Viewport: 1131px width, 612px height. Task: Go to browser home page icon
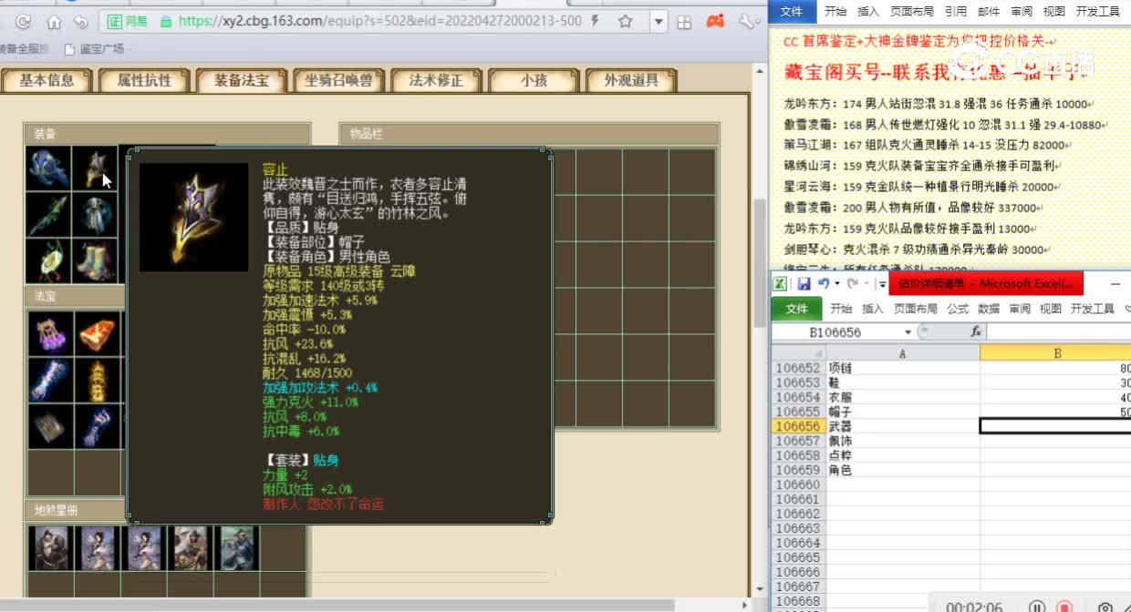click(x=54, y=21)
